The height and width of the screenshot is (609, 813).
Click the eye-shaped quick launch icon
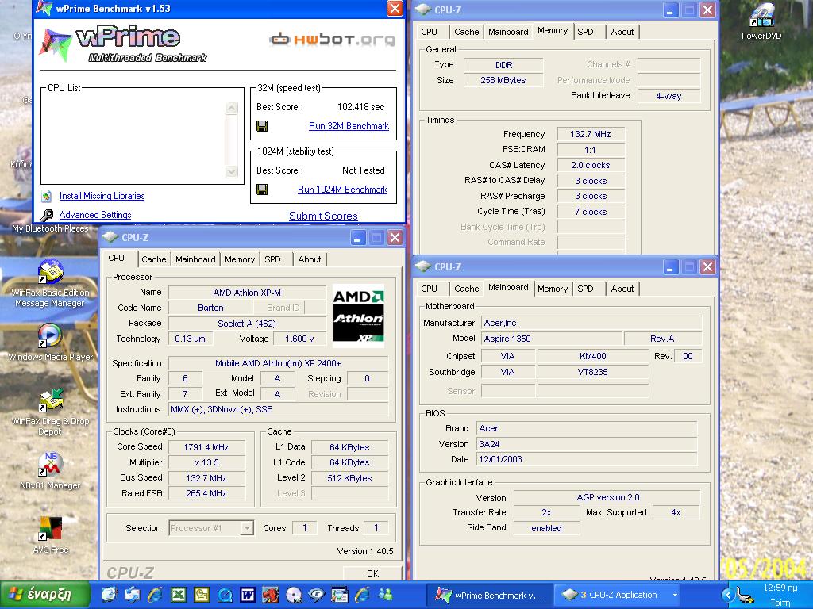(x=316, y=595)
